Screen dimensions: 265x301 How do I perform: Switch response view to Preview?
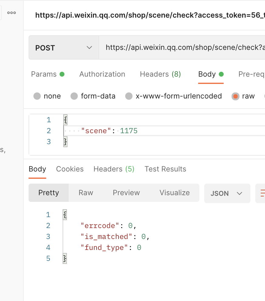click(x=126, y=193)
